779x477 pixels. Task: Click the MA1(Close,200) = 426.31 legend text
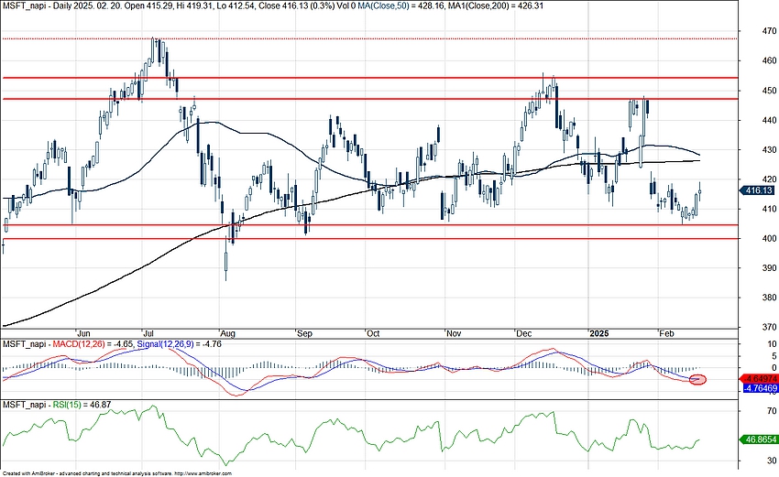pyautogui.click(x=495, y=6)
